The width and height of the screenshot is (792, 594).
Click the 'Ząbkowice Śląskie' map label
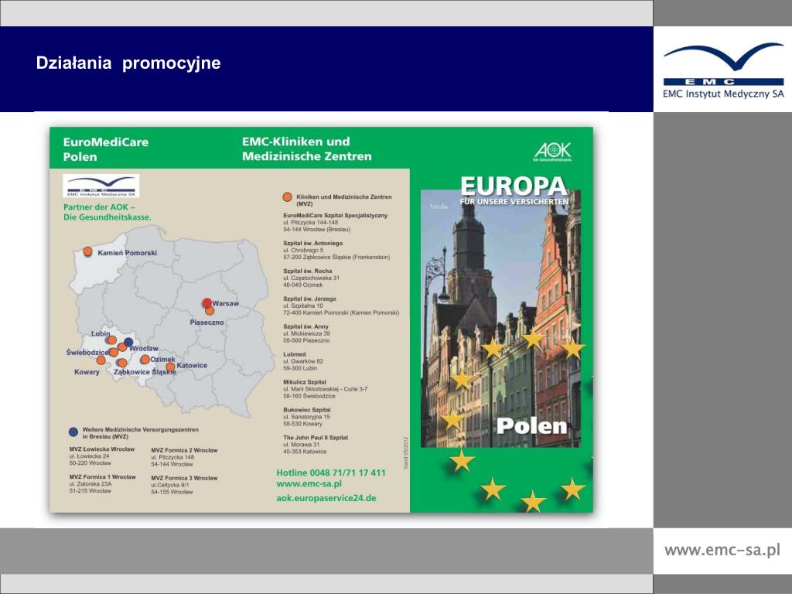point(145,372)
